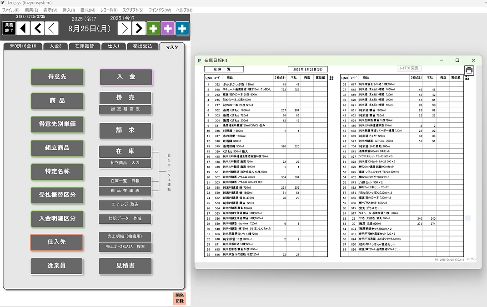Open the ファイル menu

[x=11, y=10]
